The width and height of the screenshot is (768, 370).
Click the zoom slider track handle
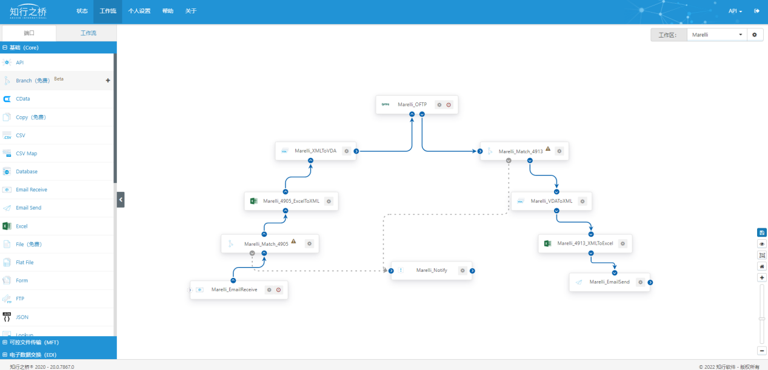[x=762, y=318]
